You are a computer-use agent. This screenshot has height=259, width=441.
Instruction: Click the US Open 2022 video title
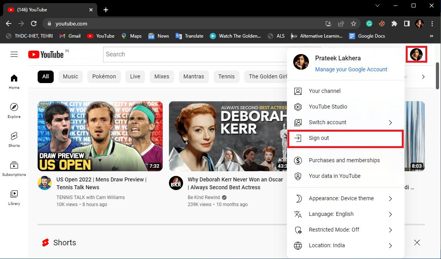tap(102, 183)
